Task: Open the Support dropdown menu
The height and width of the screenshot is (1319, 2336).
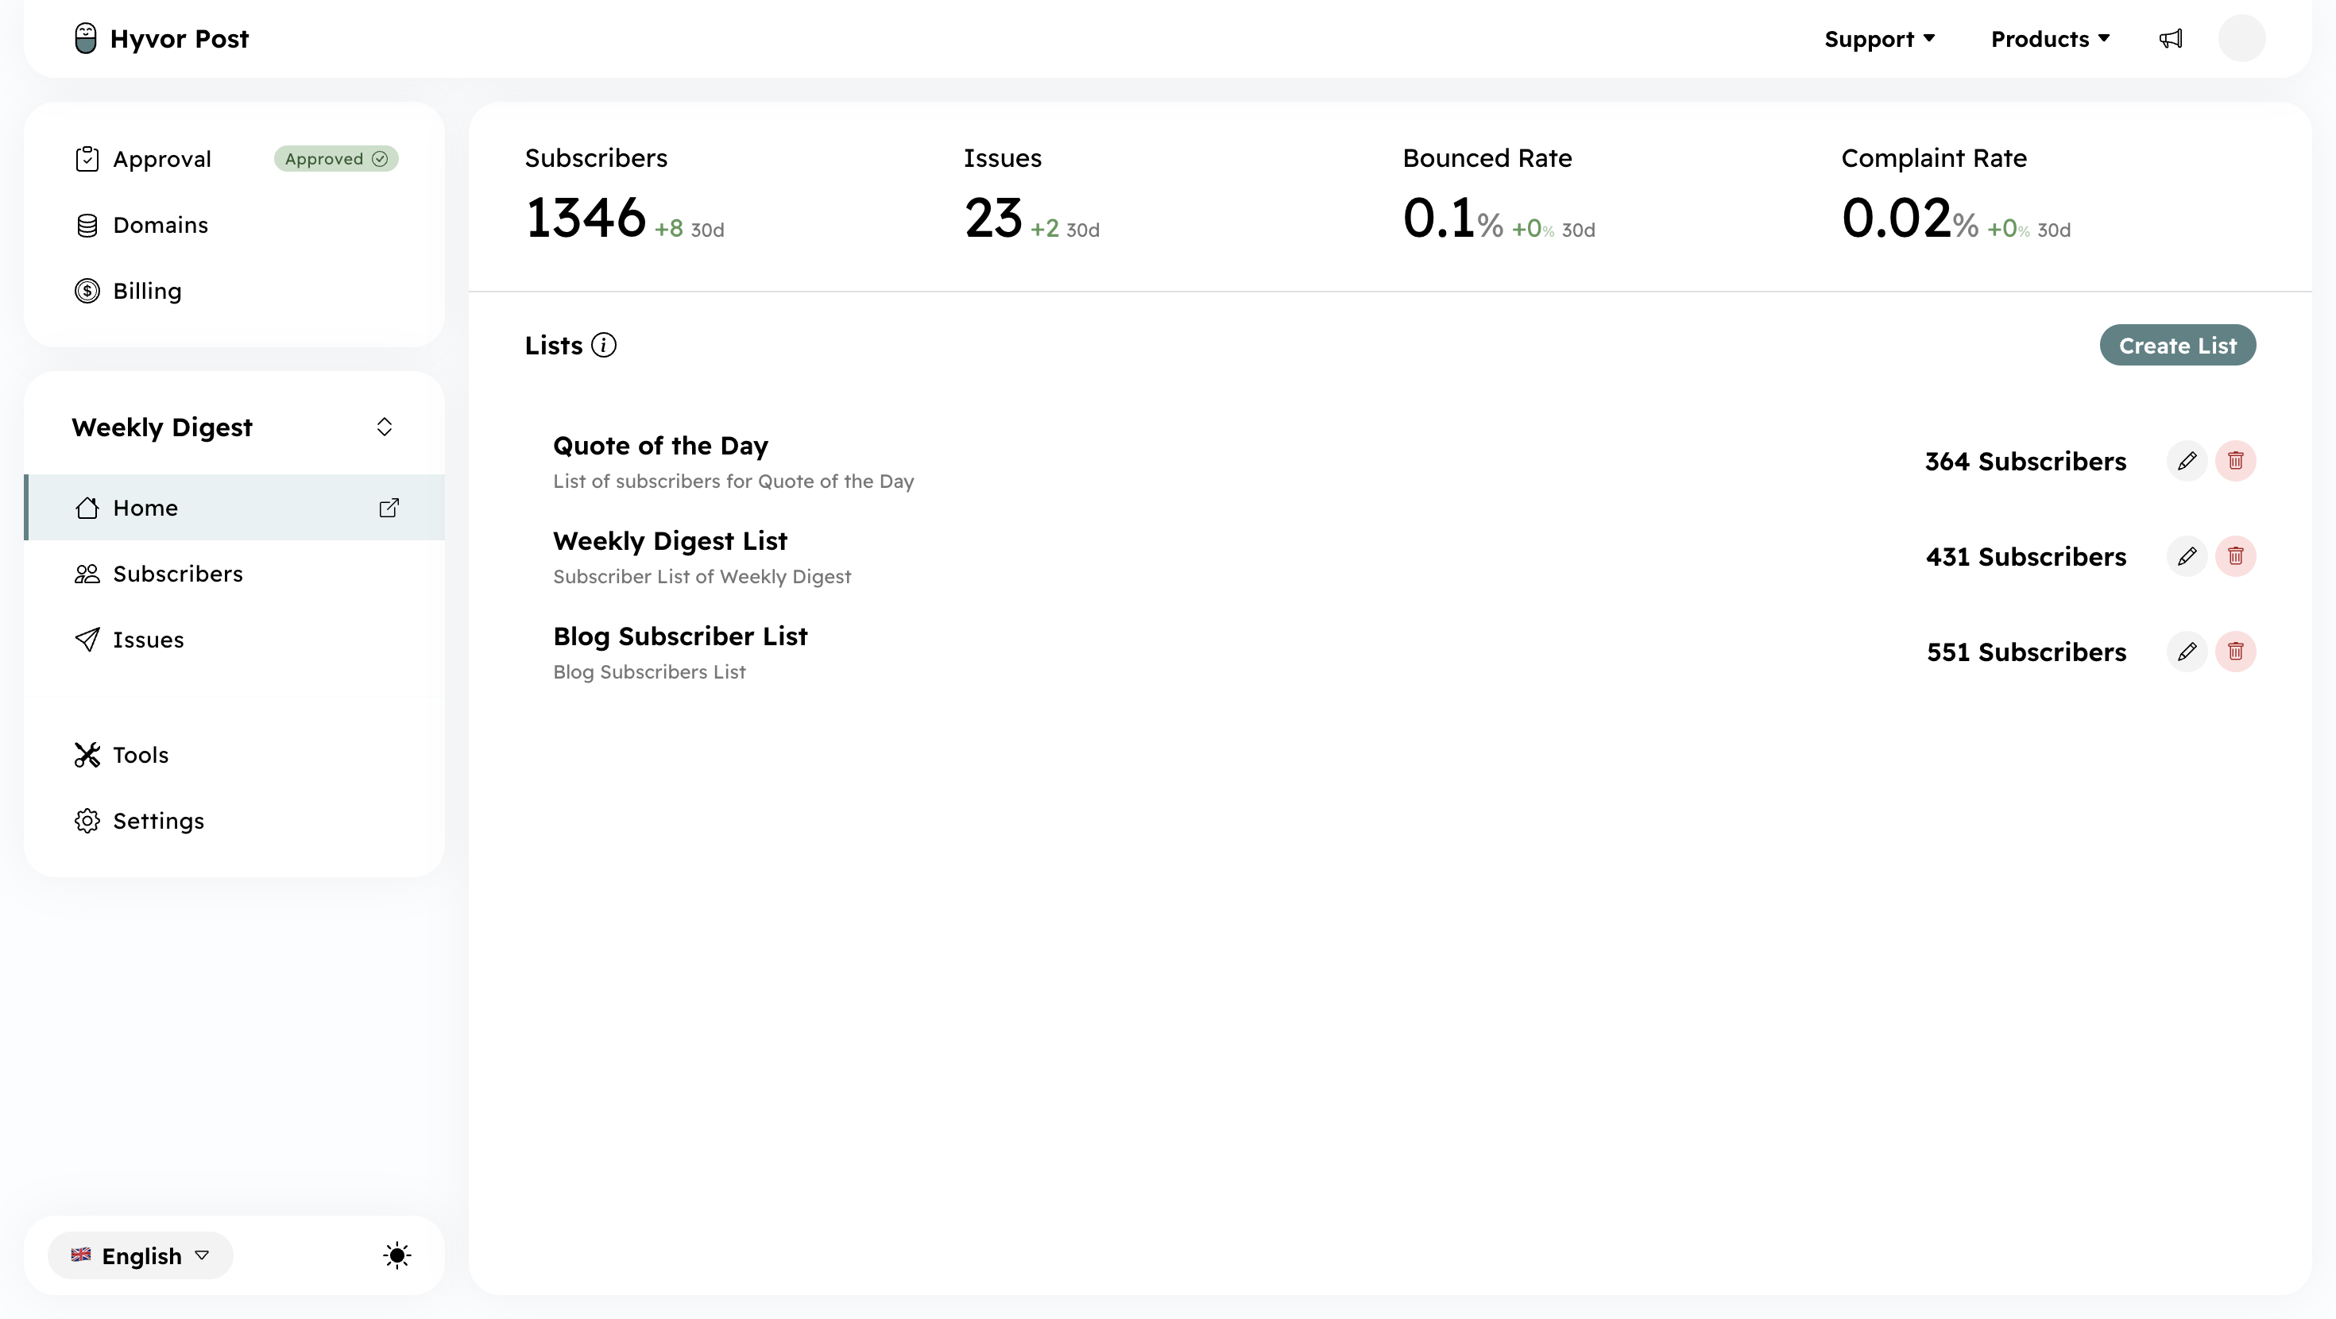Action: [1879, 39]
